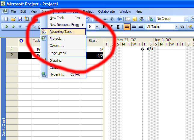Screen dimensions: 194x140
Task: Click the New blank project icon
Action: point(6,19)
